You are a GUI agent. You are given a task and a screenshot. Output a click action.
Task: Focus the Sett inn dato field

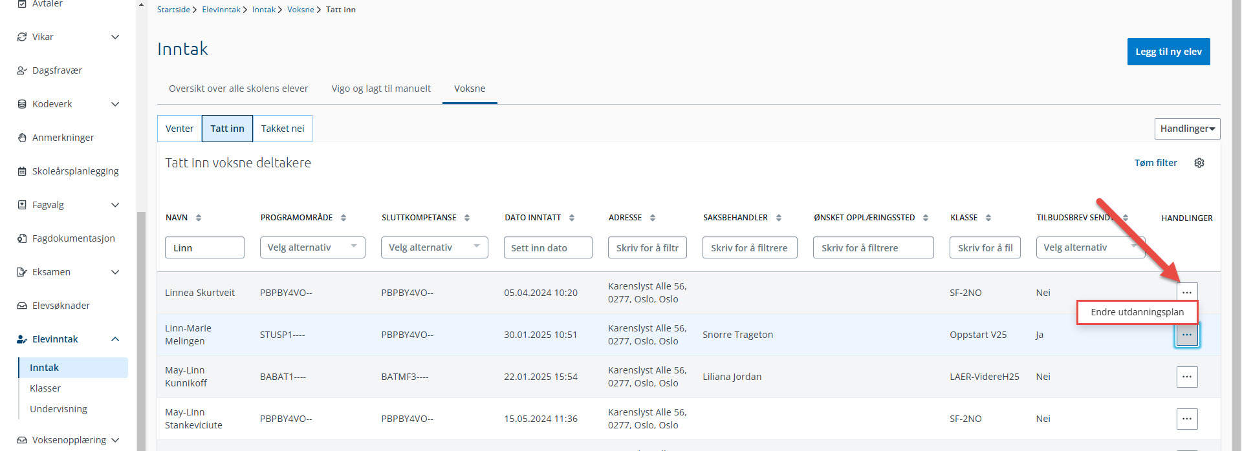click(x=548, y=247)
